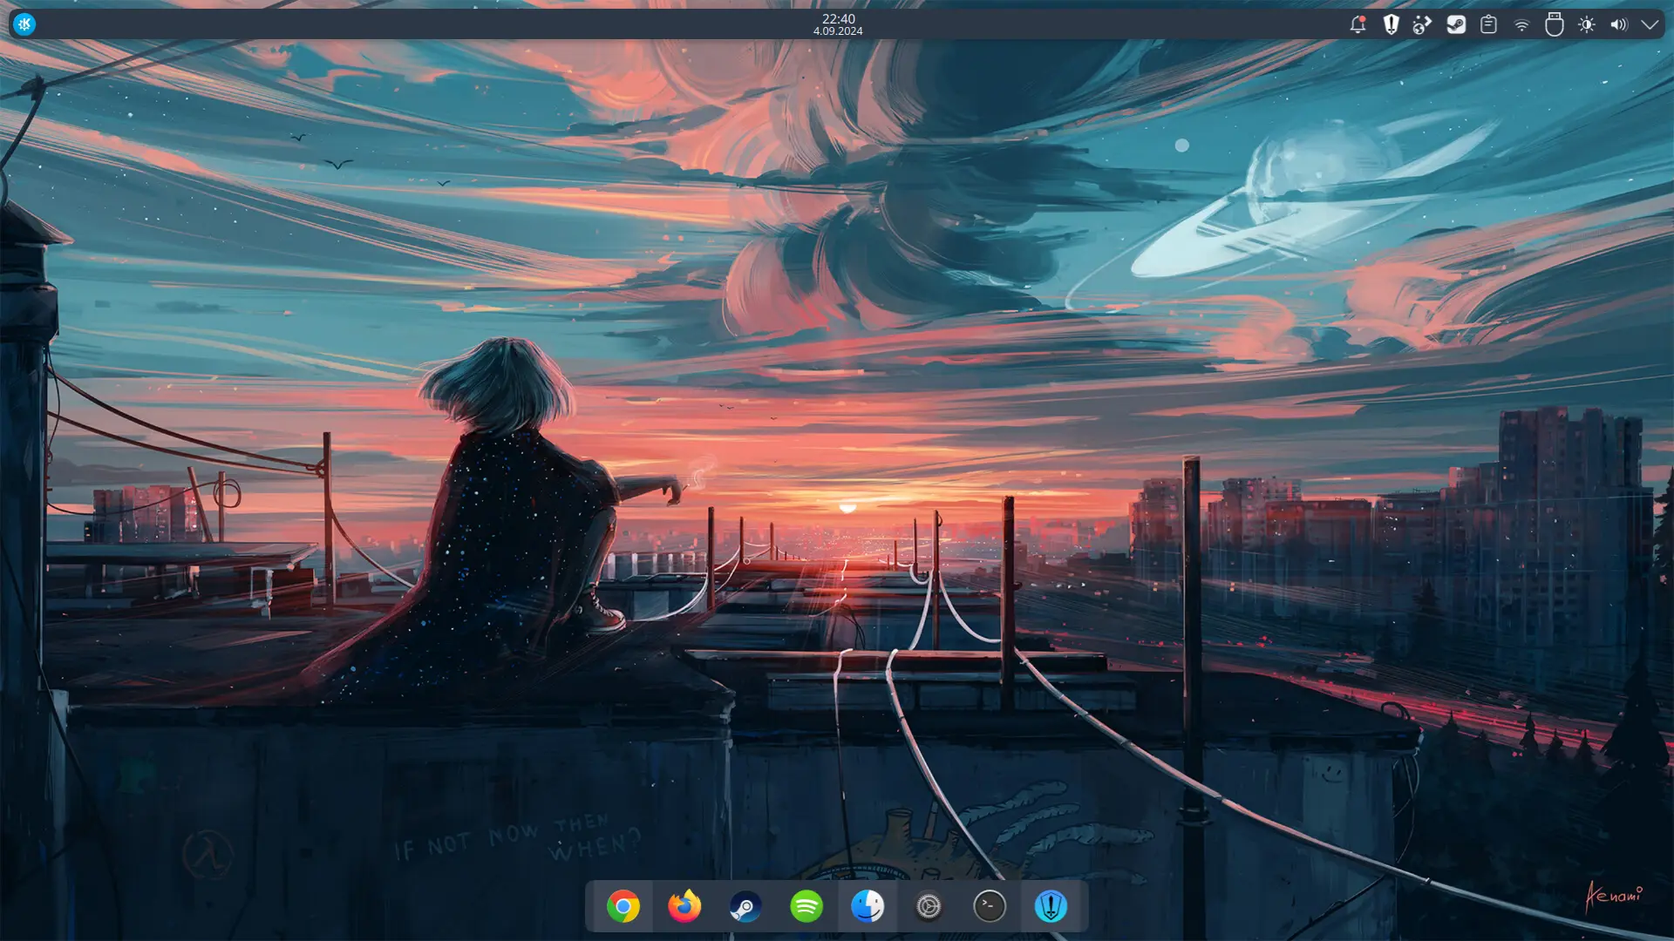Open the globe tray icon with arrow

[1423, 24]
